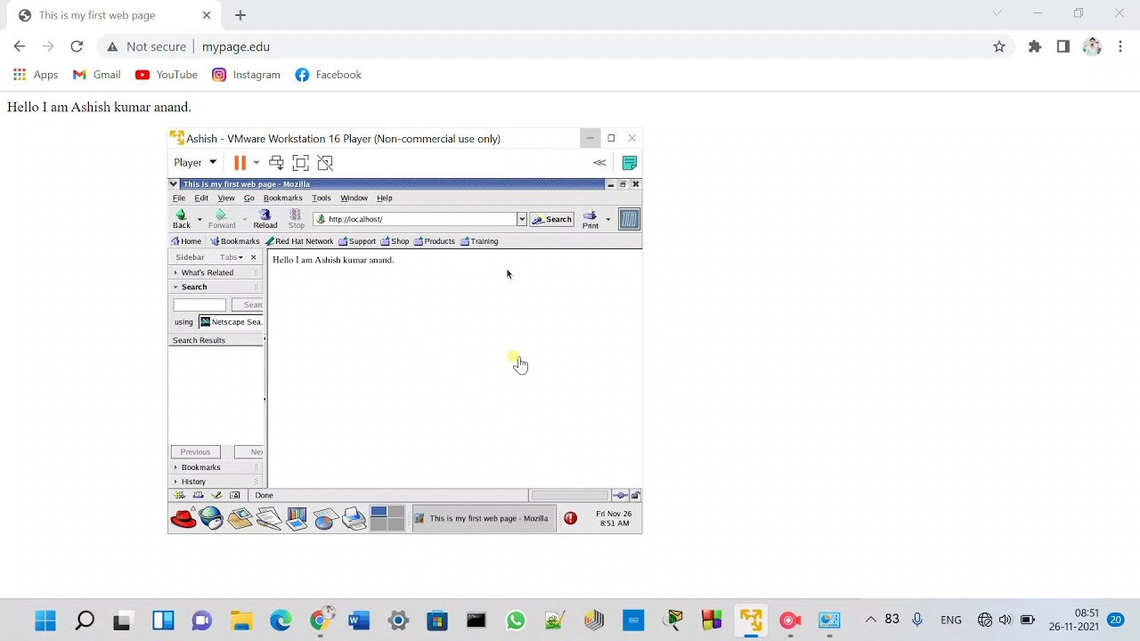Image resolution: width=1140 pixels, height=641 pixels.
Task: Enter VMware full screen mode icon
Action: [300, 163]
